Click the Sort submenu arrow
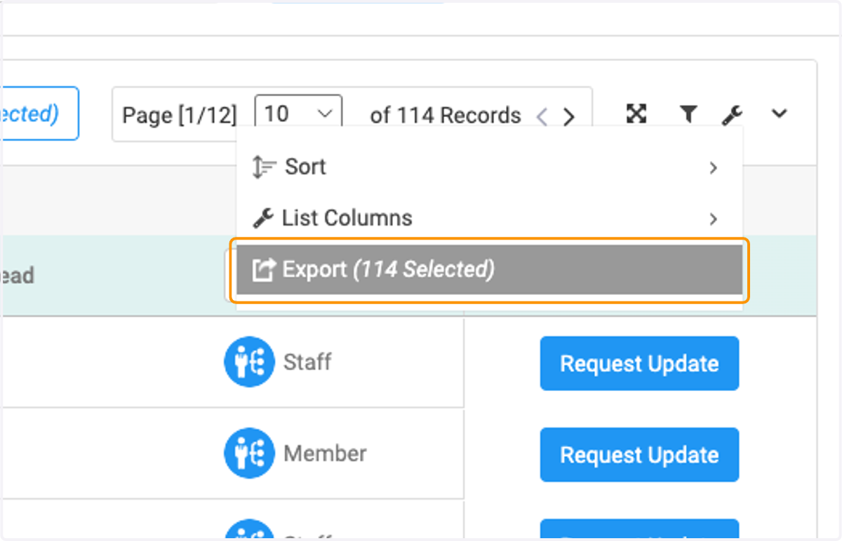The width and height of the screenshot is (842, 541). [x=713, y=167]
